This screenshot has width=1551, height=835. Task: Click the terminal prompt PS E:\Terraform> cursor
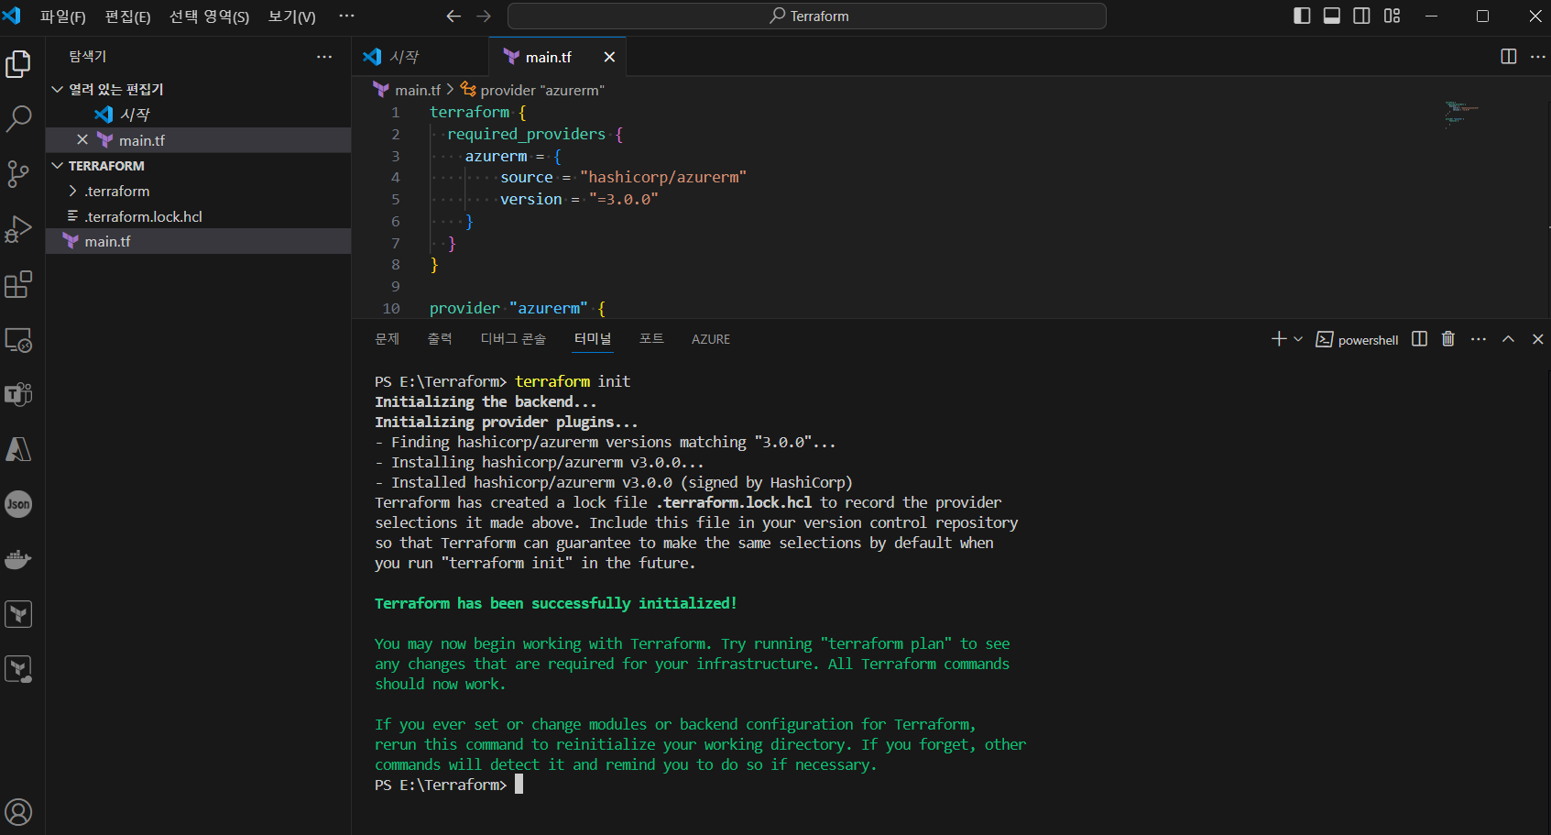(519, 785)
